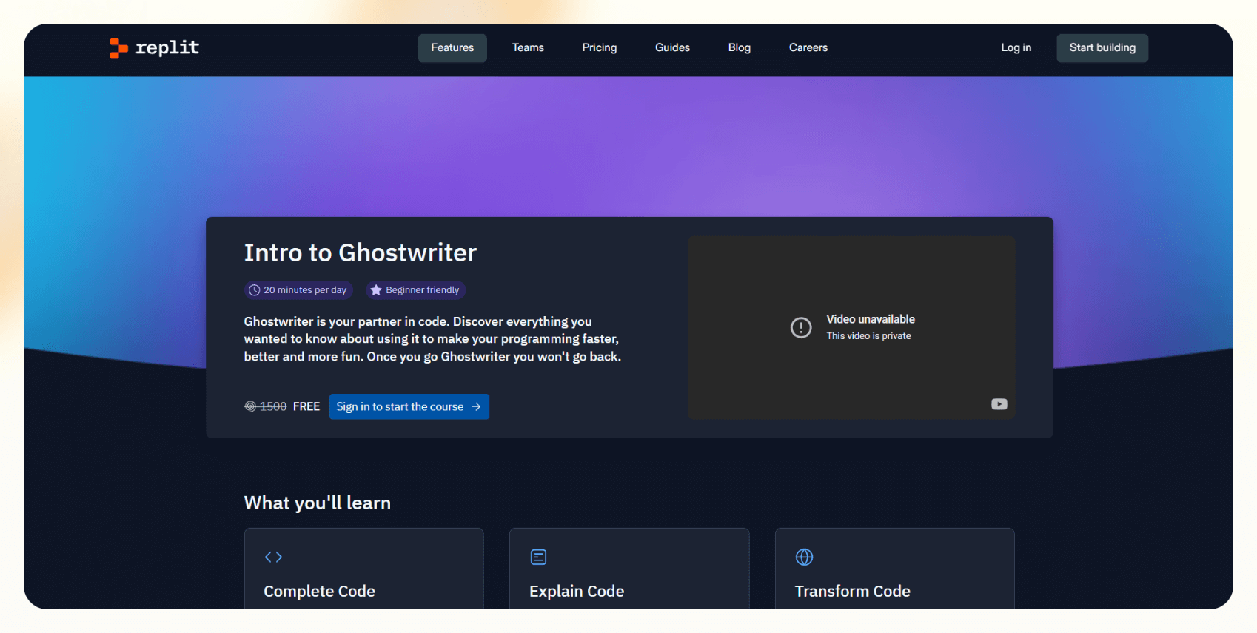Click the Log in link
The width and height of the screenshot is (1257, 633).
click(x=1016, y=48)
